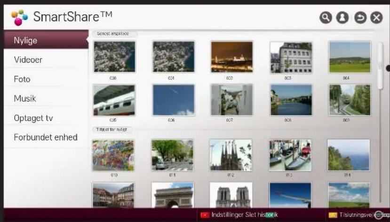Go back with the return arrow icon
The height and width of the screenshot is (222, 390).
[360, 18]
